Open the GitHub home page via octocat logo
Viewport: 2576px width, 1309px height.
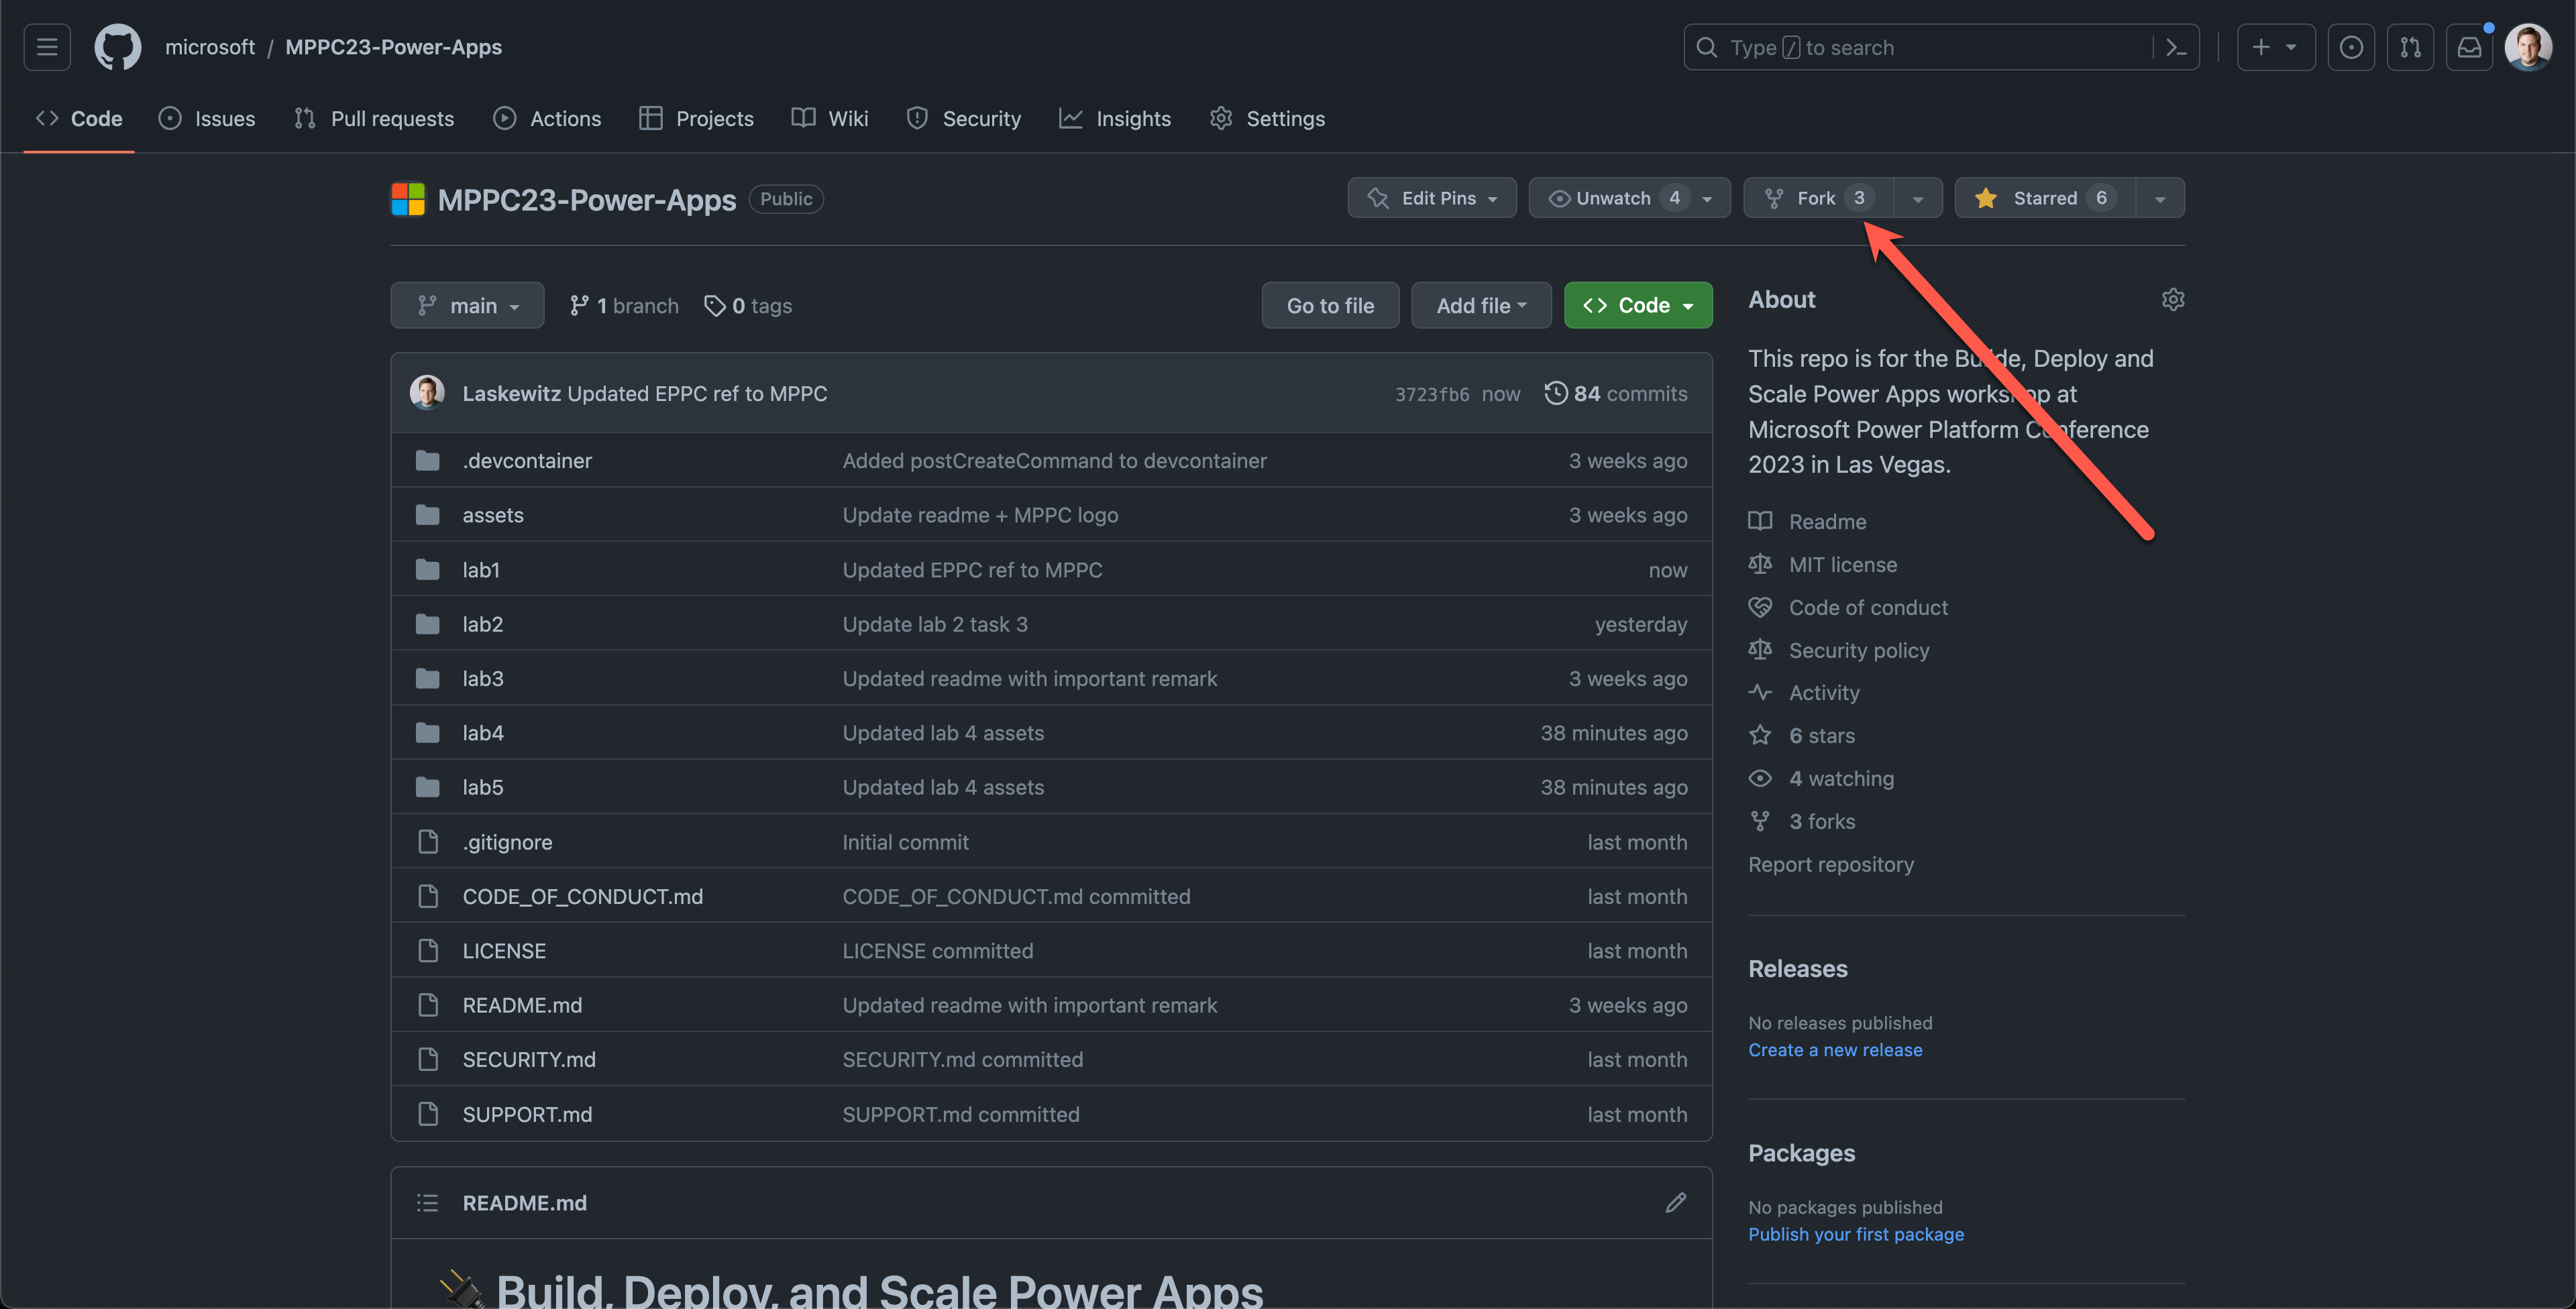[117, 47]
